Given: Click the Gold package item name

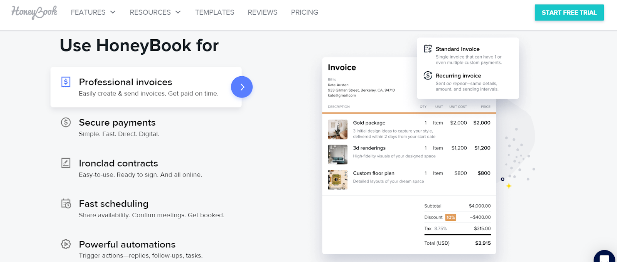Looking at the screenshot, I should click(369, 123).
